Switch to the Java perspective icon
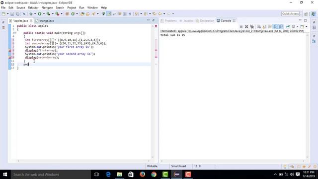Viewport: 318px width, 179px height. (314, 14)
